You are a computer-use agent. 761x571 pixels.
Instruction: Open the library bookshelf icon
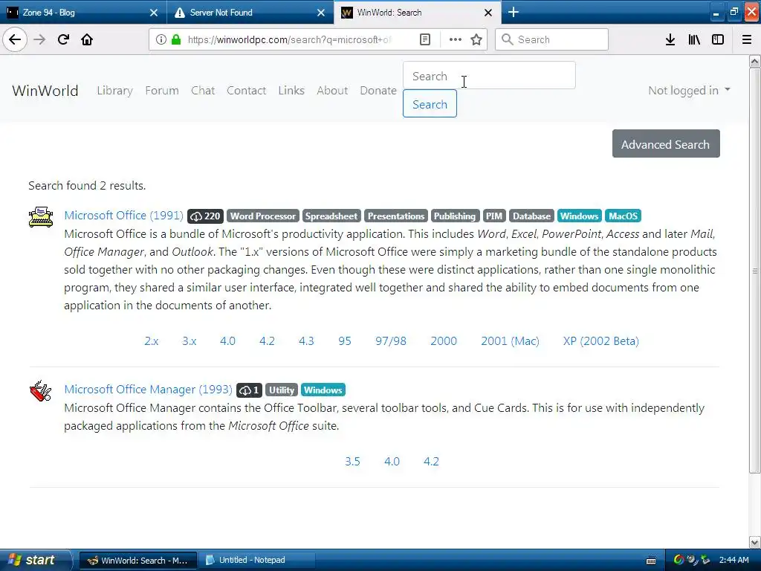click(694, 39)
